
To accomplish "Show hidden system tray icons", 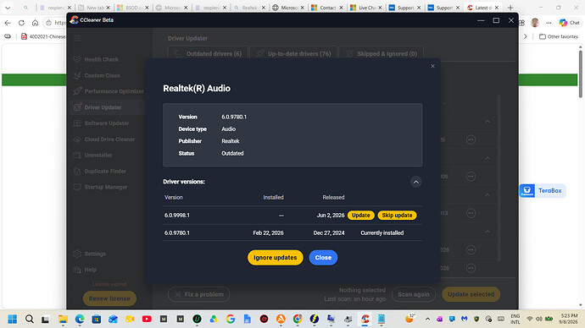I will pos(427,319).
